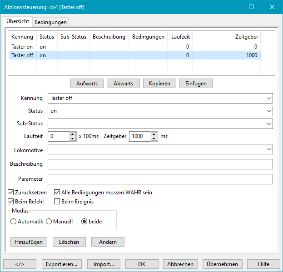This screenshot has height=272, width=283.
Task: Select the Taster on row in table
Action: click(x=22, y=47)
